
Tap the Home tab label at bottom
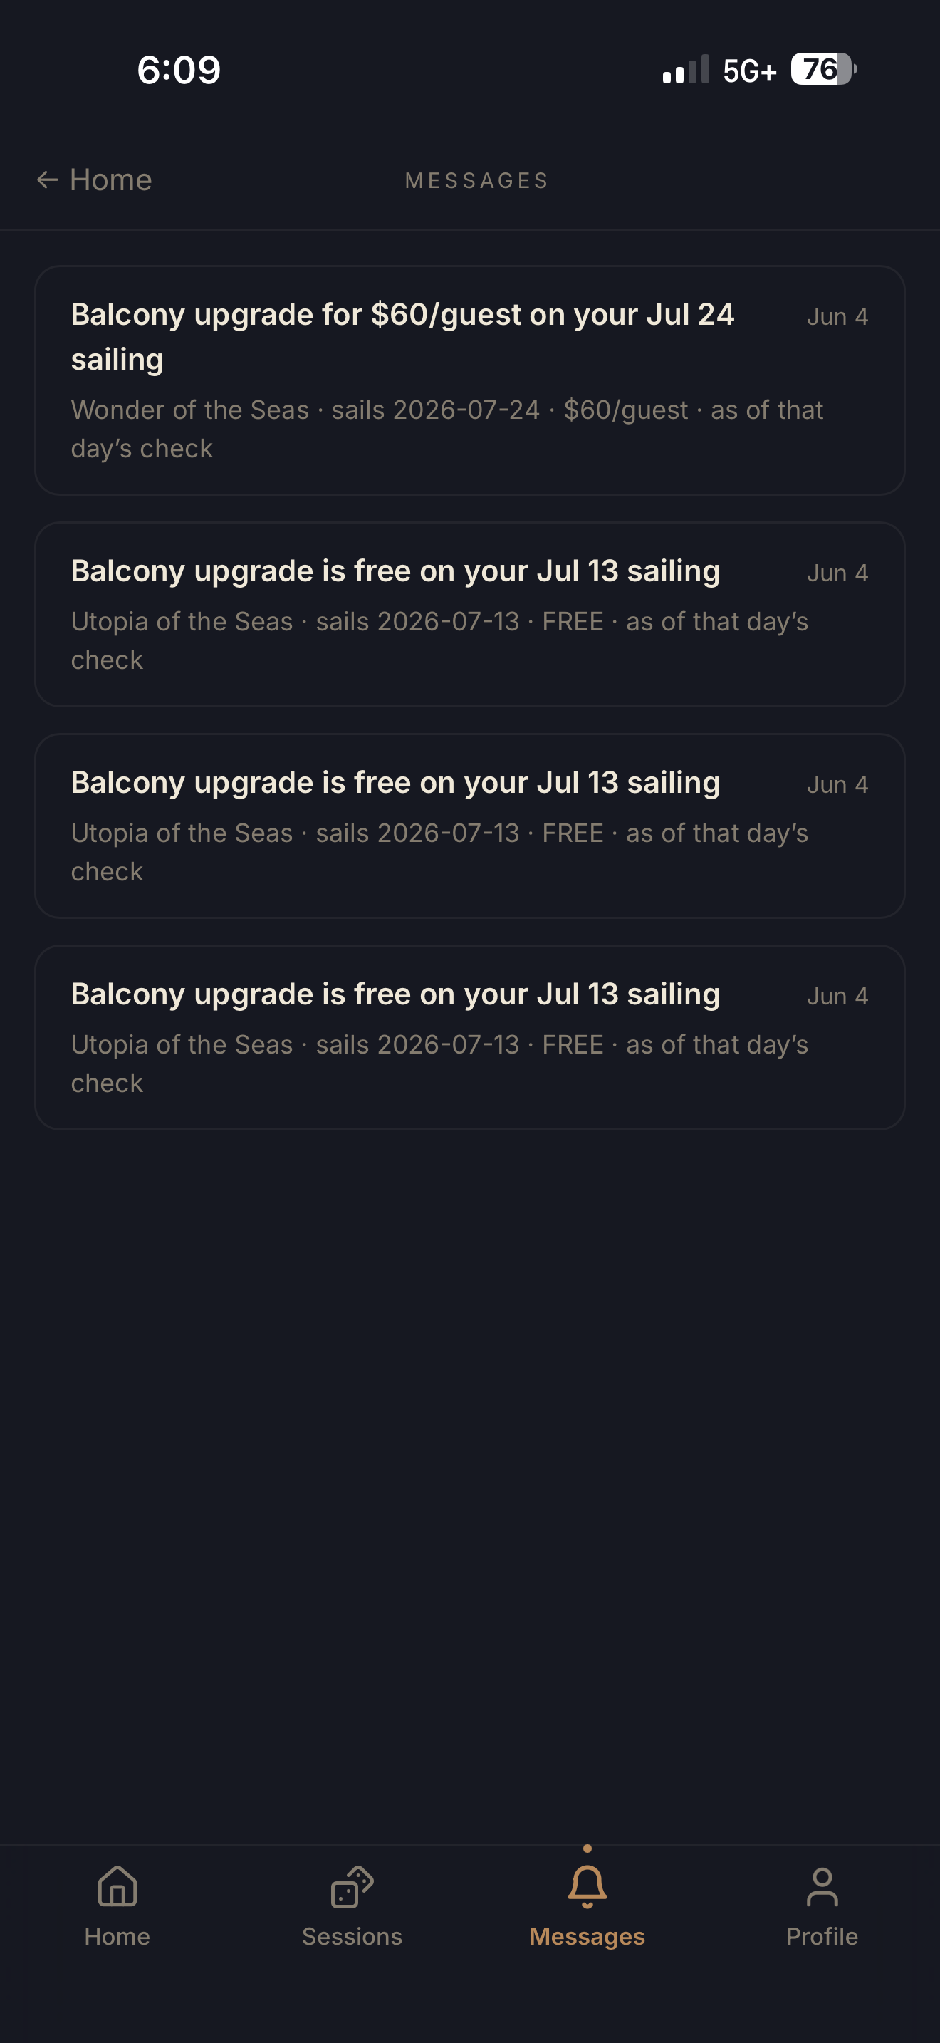tap(117, 1936)
